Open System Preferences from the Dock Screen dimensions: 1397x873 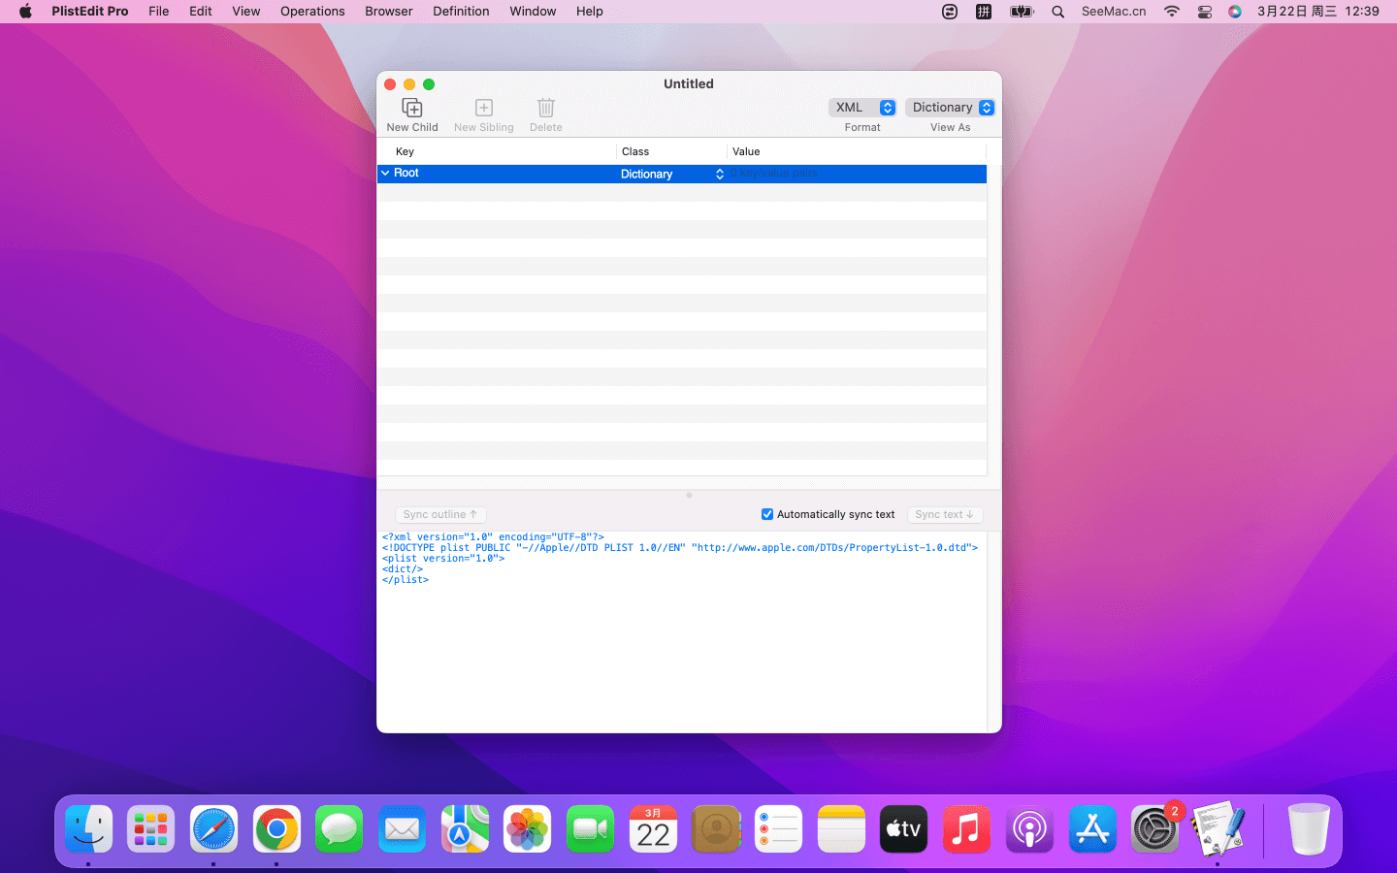(x=1154, y=829)
